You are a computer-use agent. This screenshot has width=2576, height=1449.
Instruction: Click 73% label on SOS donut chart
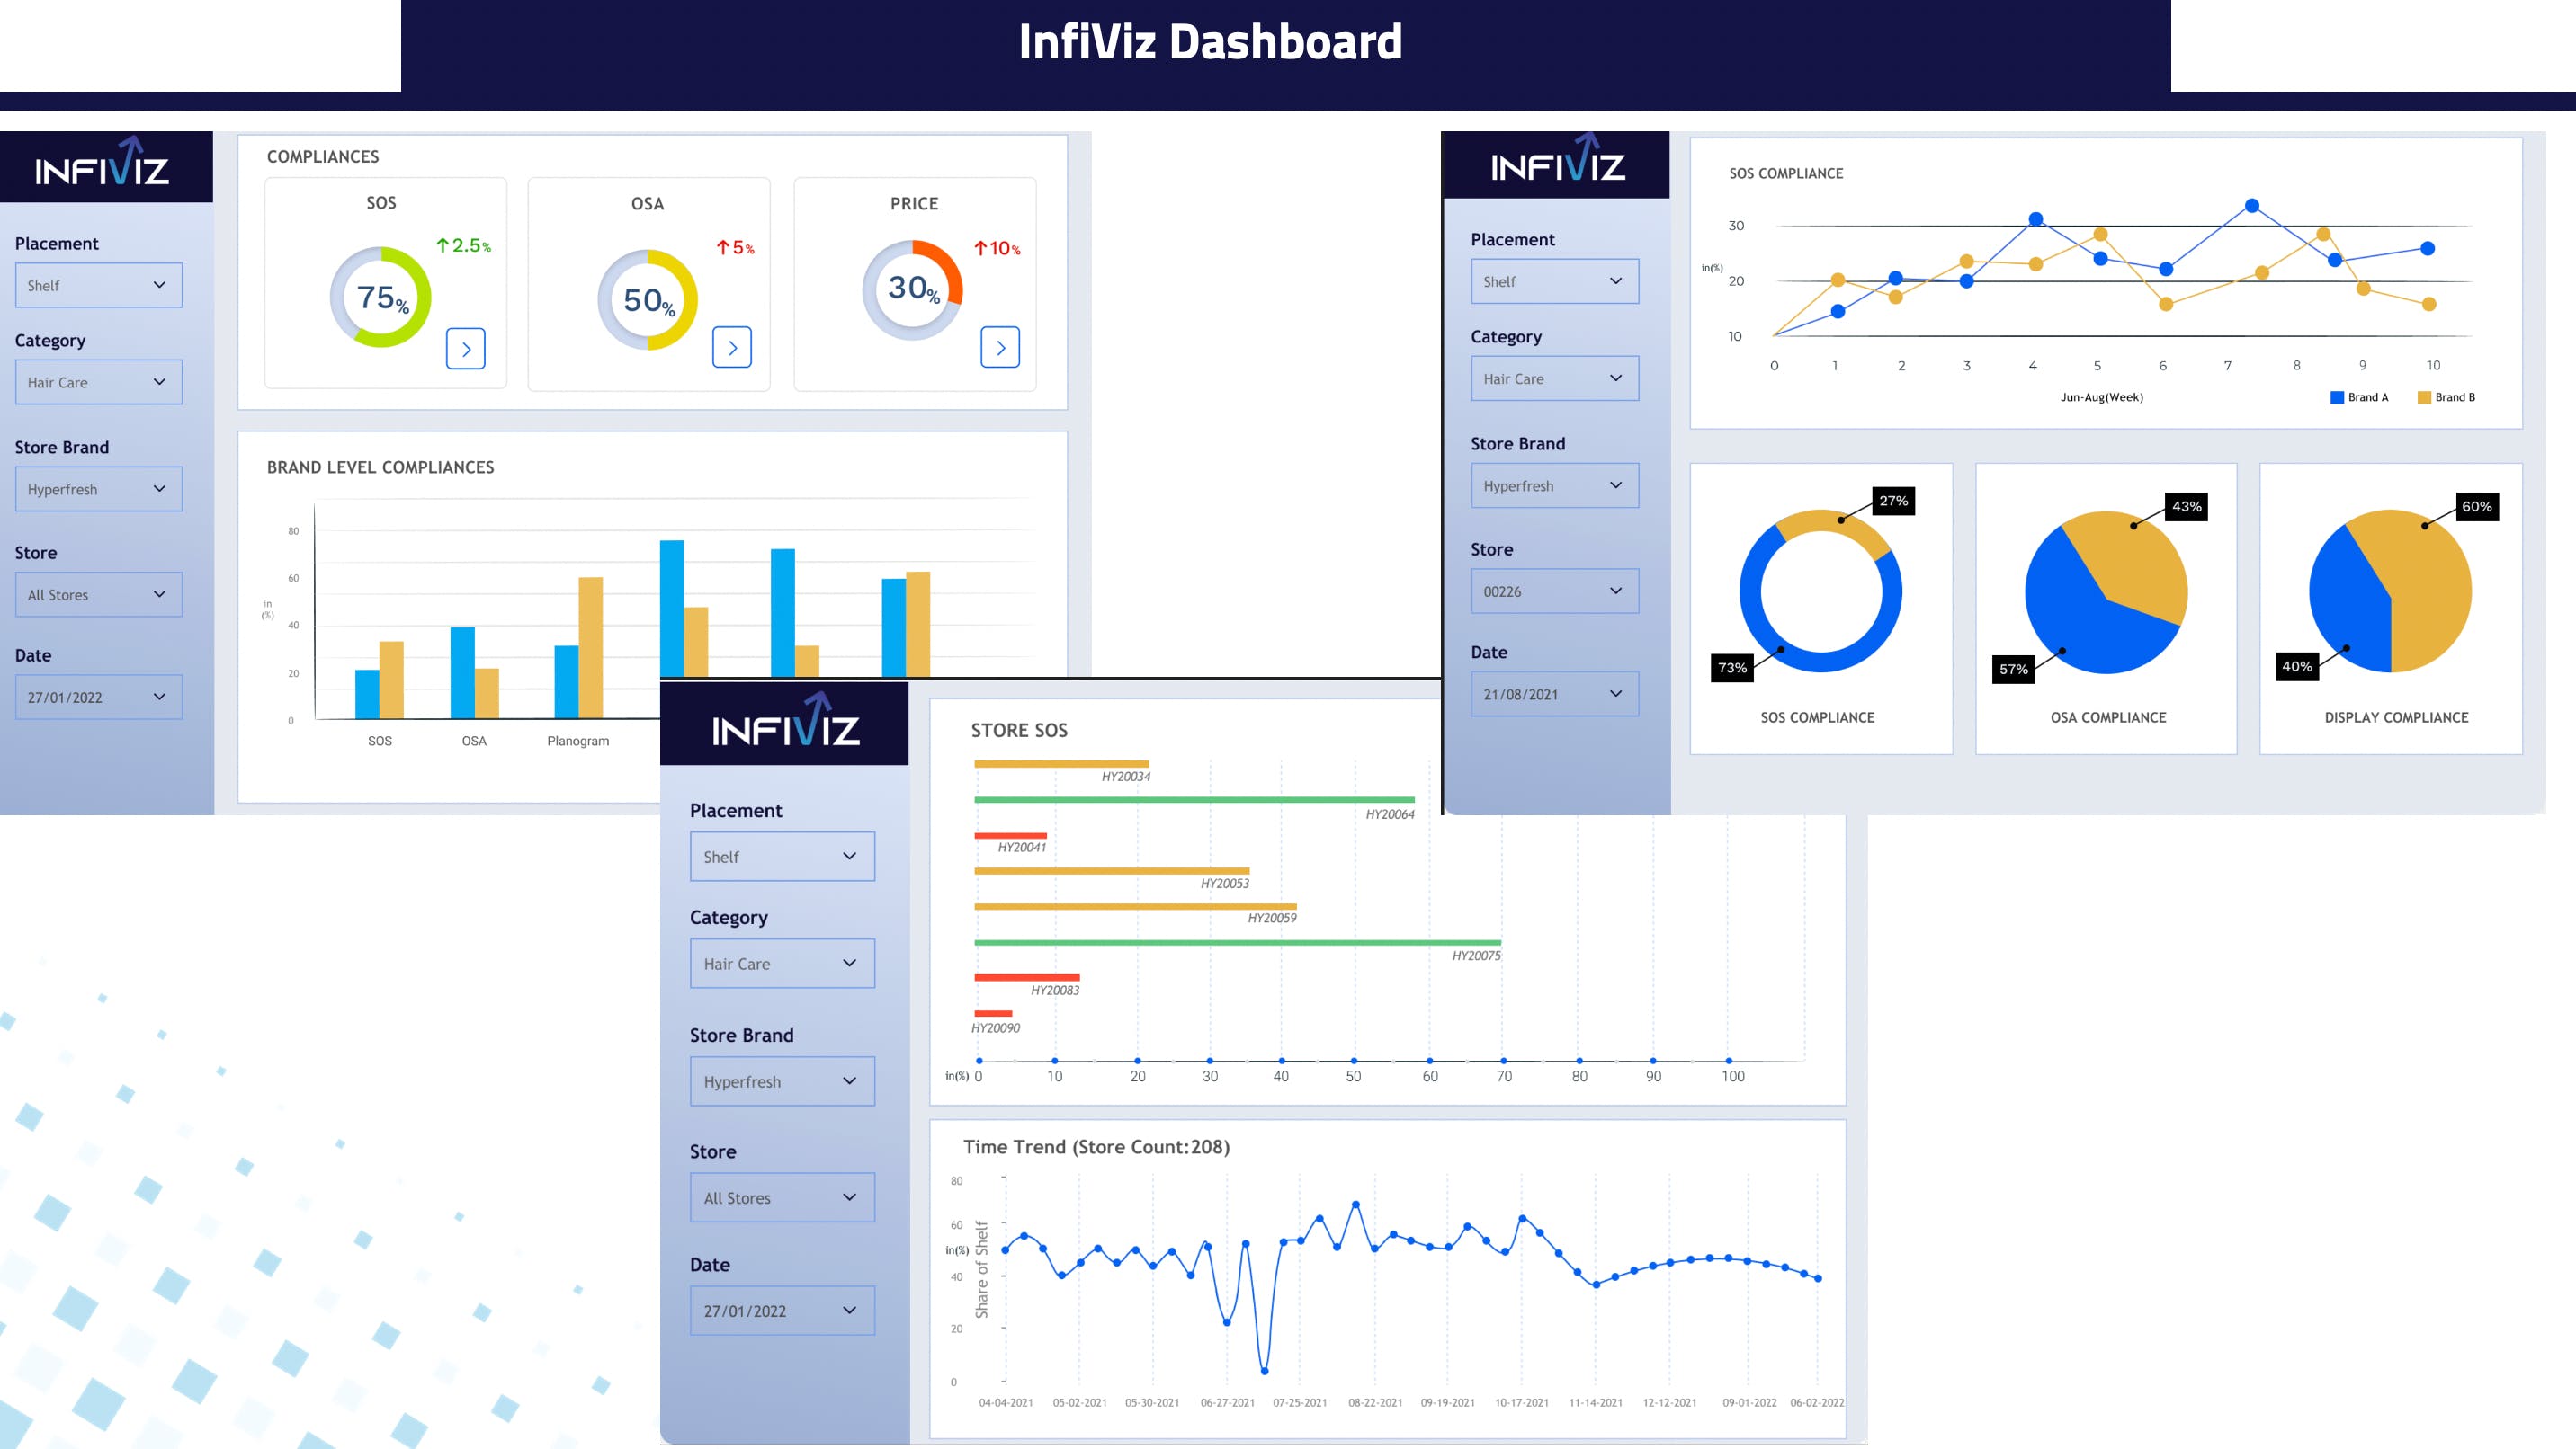pos(1732,668)
